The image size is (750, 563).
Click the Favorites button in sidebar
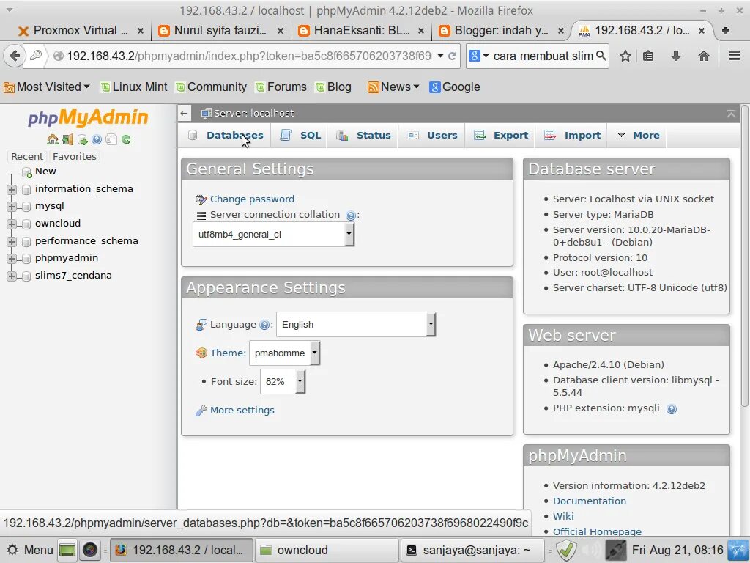pyautogui.click(x=75, y=157)
